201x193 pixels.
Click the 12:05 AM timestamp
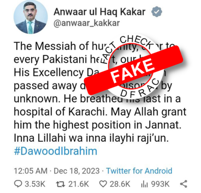coord(31,171)
